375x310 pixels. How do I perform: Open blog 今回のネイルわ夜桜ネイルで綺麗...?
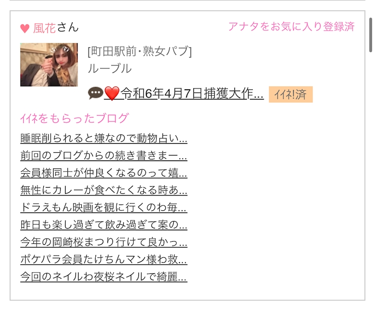pos(104,277)
